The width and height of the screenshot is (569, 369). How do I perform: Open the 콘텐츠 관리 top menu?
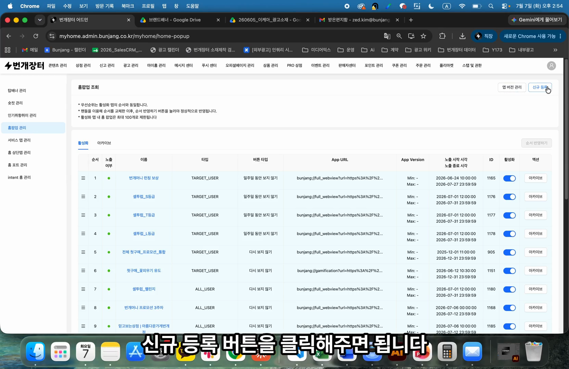(x=58, y=66)
